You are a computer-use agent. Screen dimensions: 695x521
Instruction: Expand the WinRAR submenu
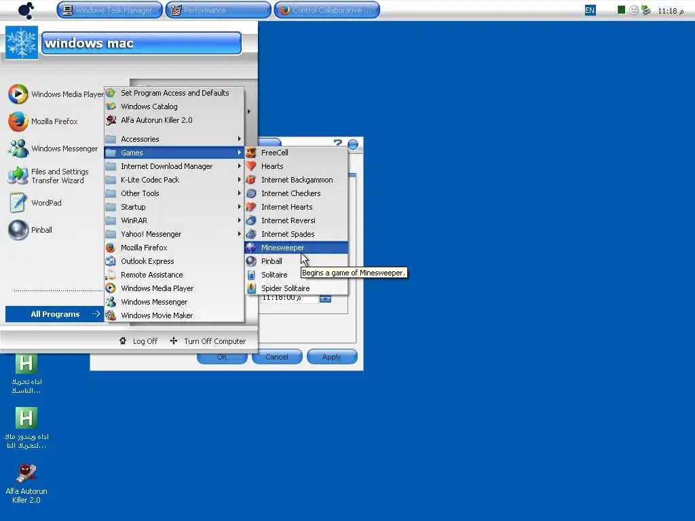pos(174,220)
